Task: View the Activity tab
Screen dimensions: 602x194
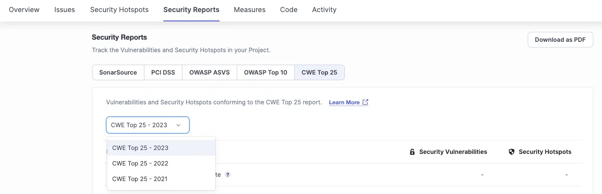Action: 324,9
